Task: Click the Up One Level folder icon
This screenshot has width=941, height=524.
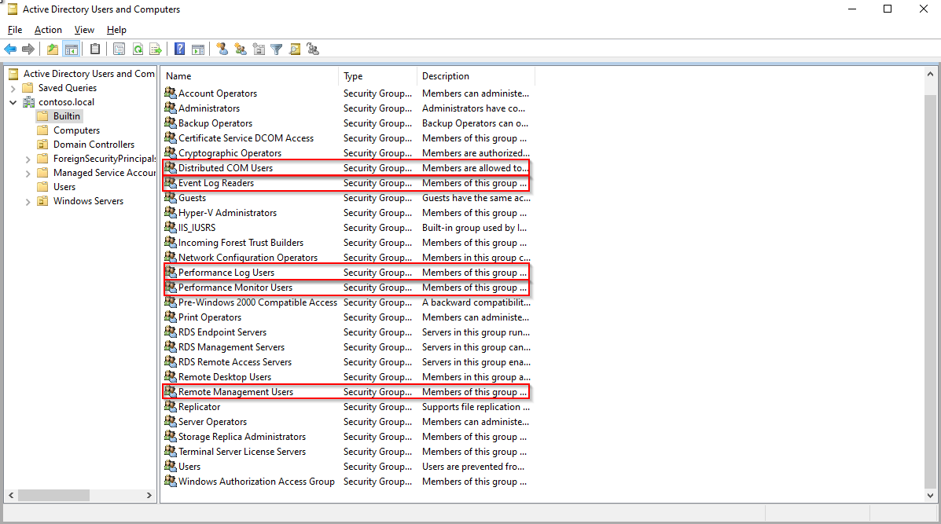Action: click(x=53, y=49)
